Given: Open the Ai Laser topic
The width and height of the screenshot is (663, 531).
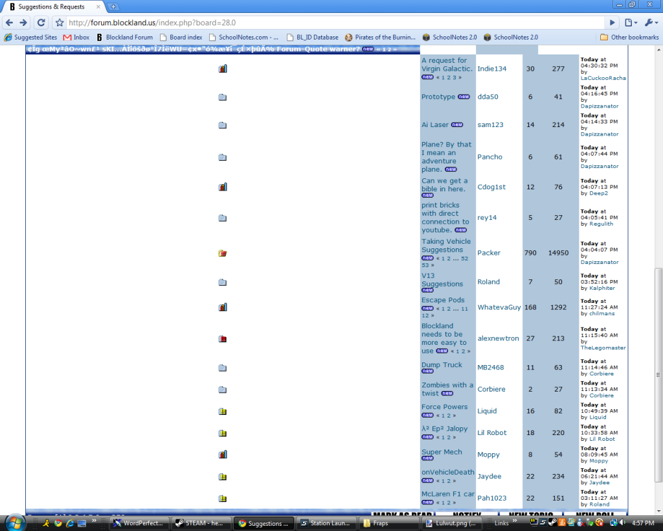Looking at the screenshot, I should coord(434,124).
